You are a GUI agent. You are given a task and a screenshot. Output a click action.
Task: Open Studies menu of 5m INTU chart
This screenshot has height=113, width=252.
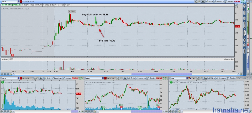click(x=67, y=78)
